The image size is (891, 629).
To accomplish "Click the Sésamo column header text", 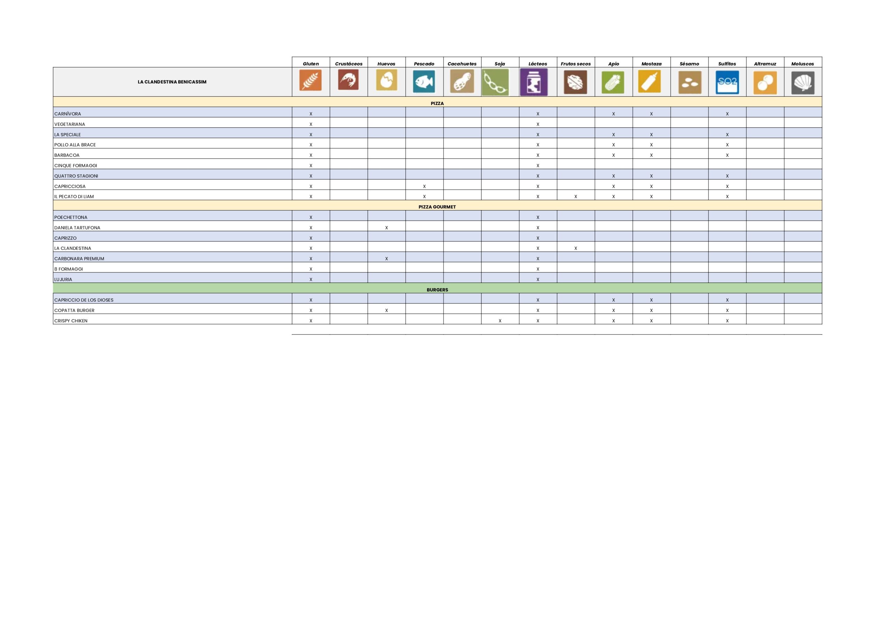I will 689,64.
